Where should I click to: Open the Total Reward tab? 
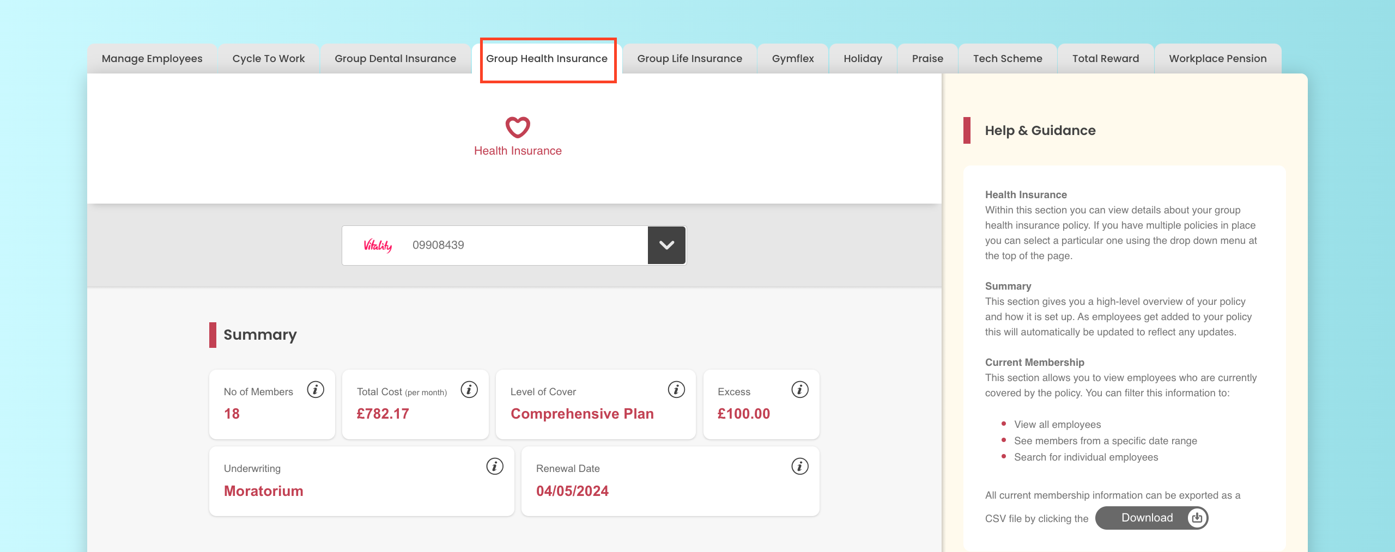[x=1105, y=59]
